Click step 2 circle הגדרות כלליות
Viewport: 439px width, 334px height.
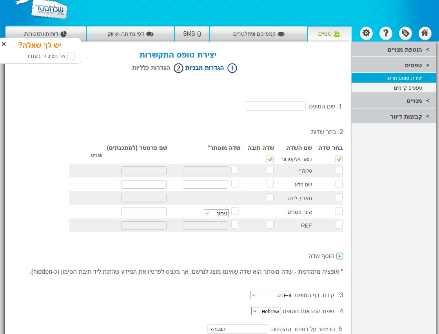pyautogui.click(x=178, y=68)
